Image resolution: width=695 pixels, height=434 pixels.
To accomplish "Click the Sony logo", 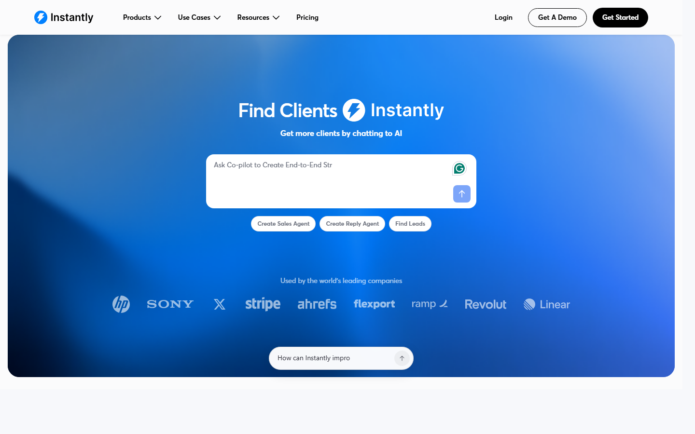I will coord(170,304).
